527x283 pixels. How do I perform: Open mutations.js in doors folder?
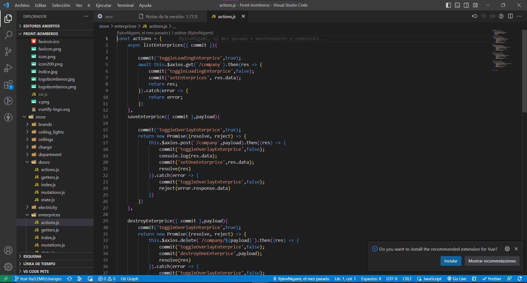pos(53,192)
